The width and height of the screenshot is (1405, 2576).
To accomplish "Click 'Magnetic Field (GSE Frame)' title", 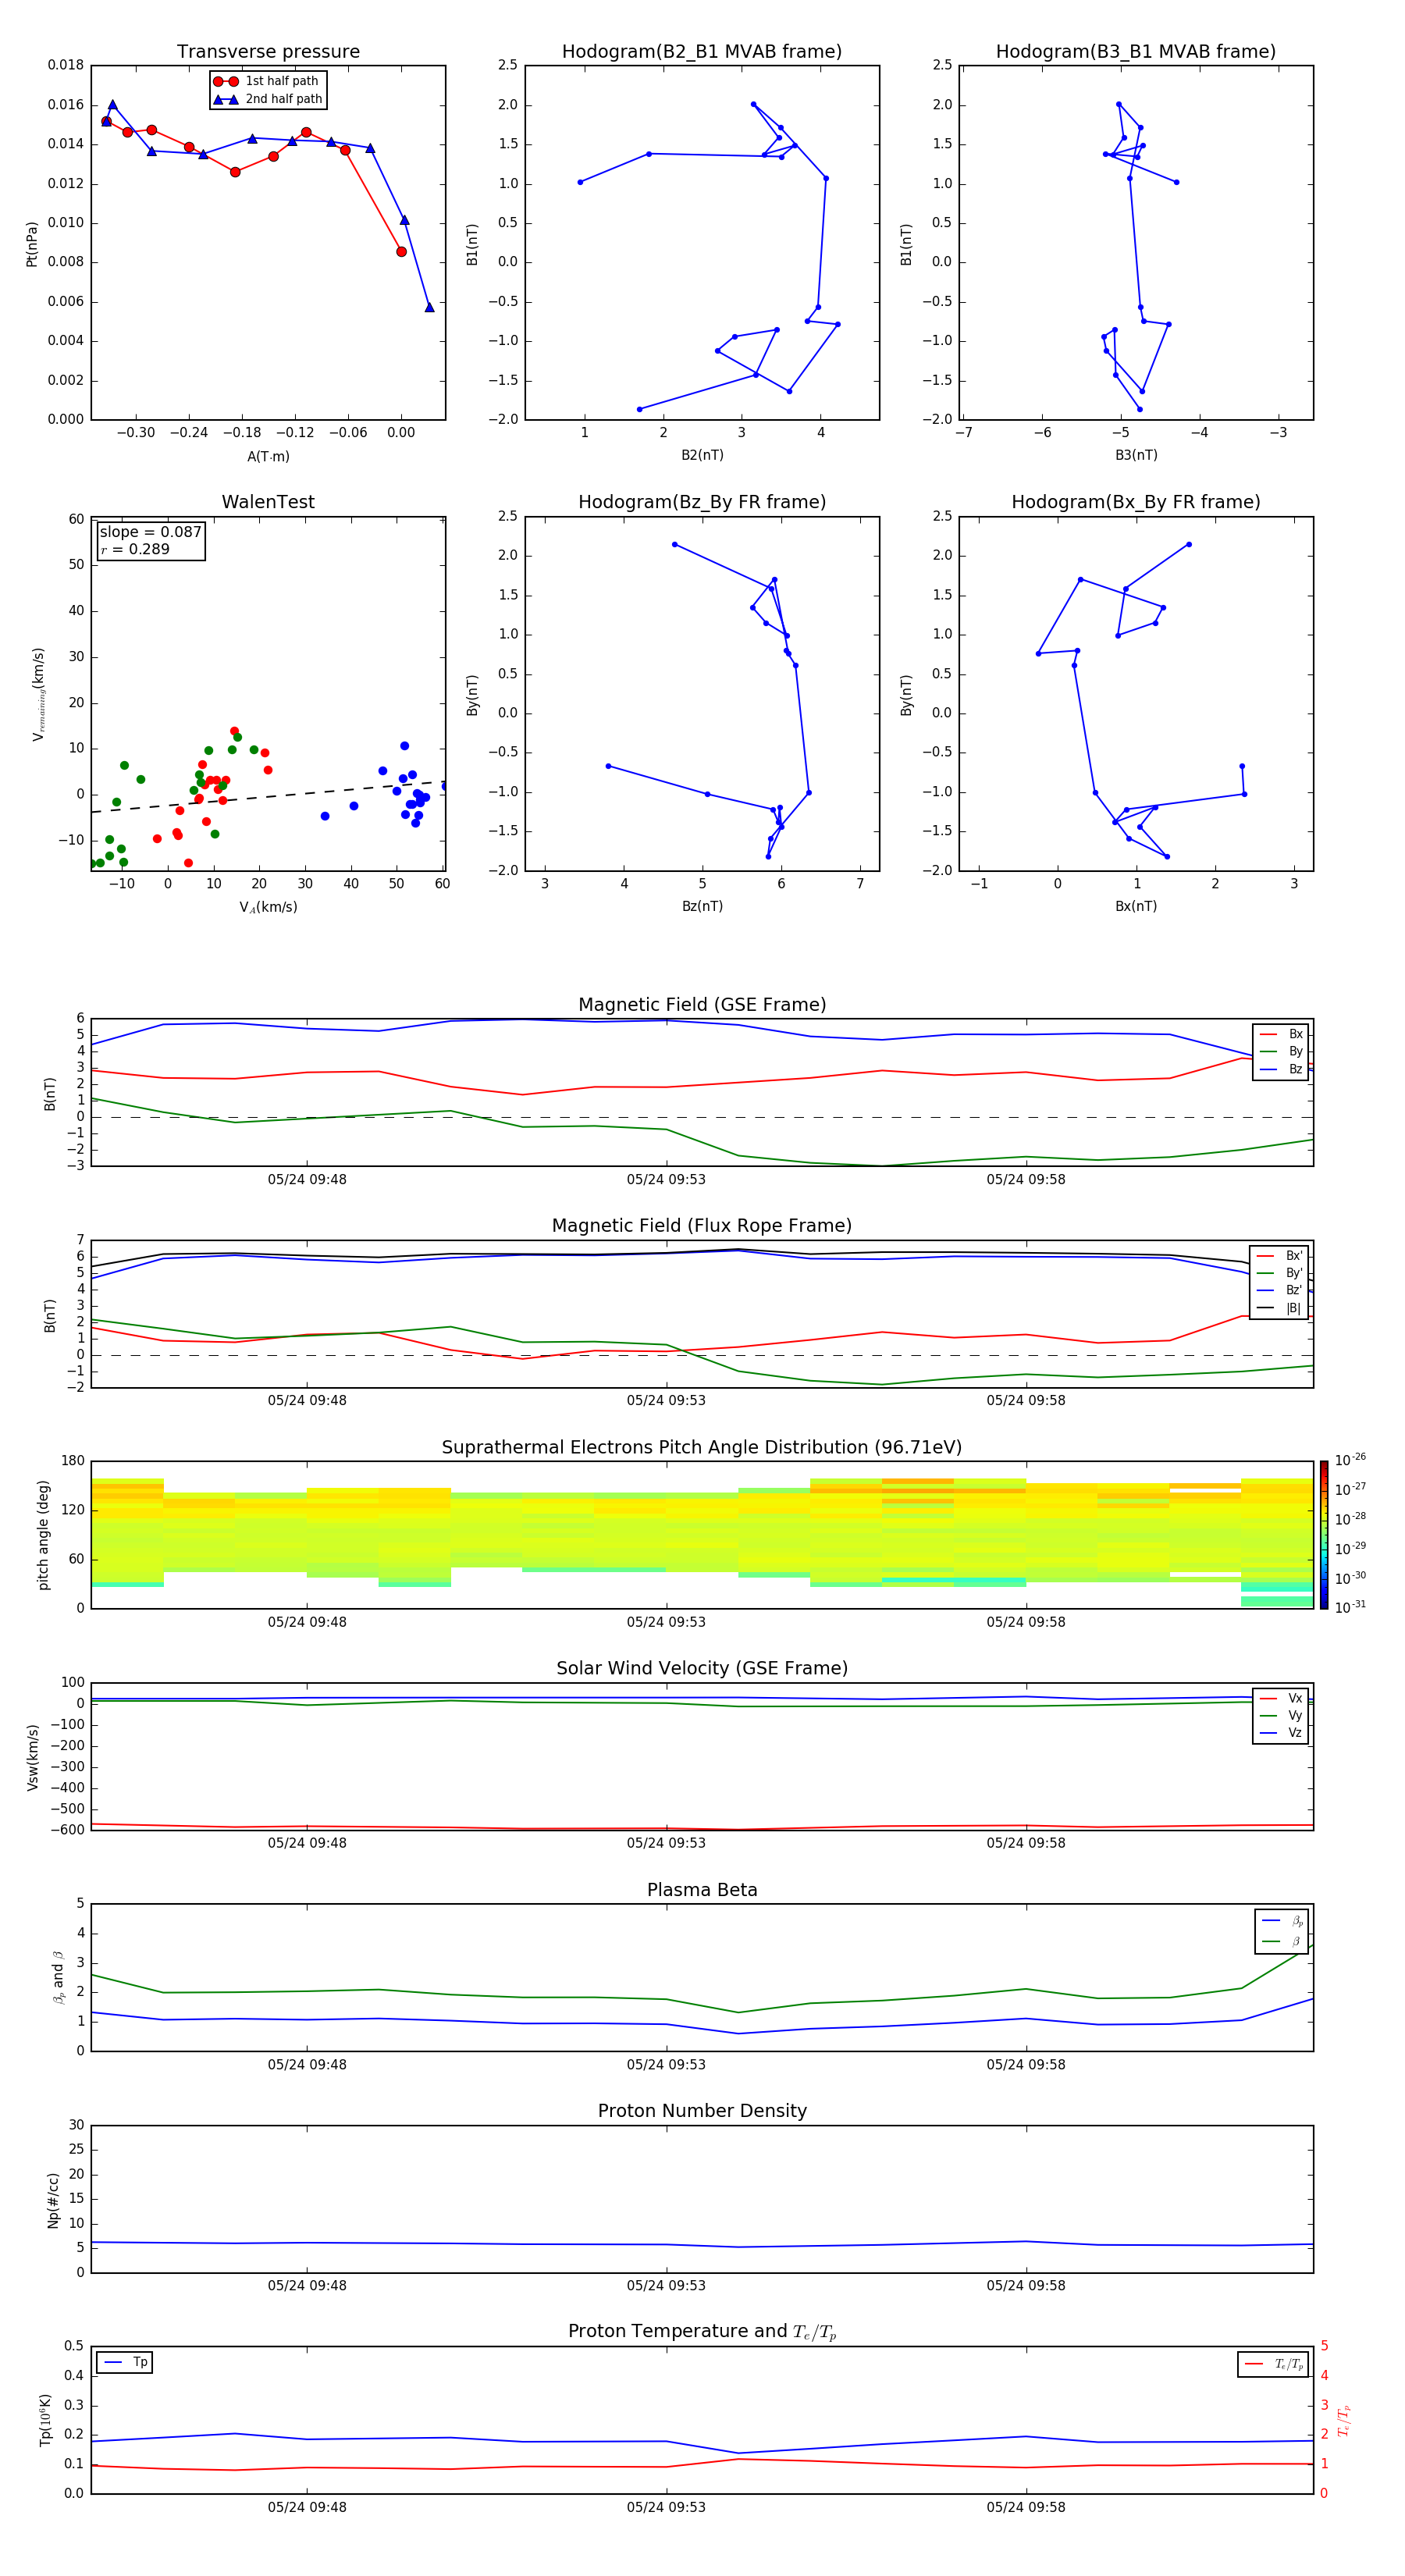I will 702,1004.
